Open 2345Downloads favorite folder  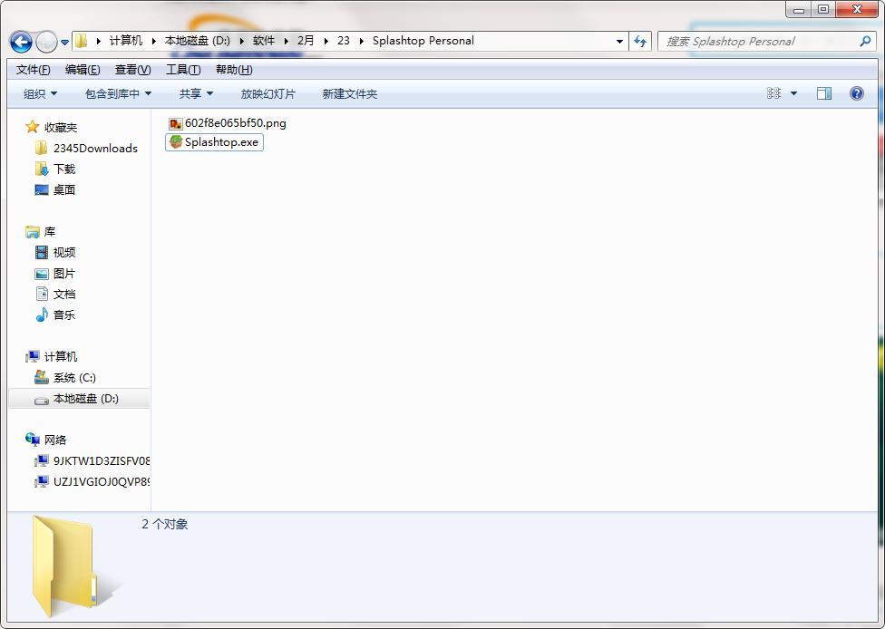point(95,149)
